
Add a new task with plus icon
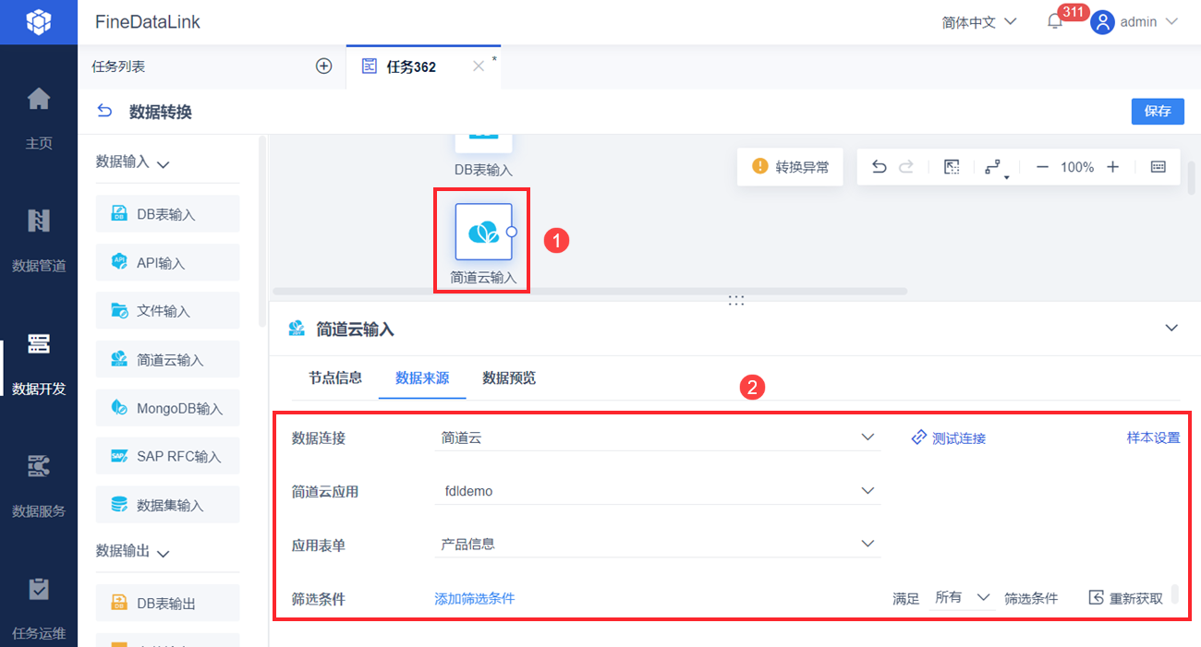click(323, 66)
